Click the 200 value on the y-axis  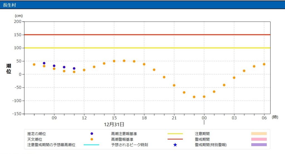pyautogui.click(x=18, y=21)
